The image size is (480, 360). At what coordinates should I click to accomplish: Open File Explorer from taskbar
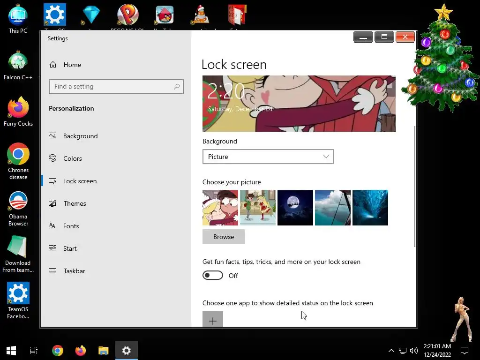pos(104,351)
